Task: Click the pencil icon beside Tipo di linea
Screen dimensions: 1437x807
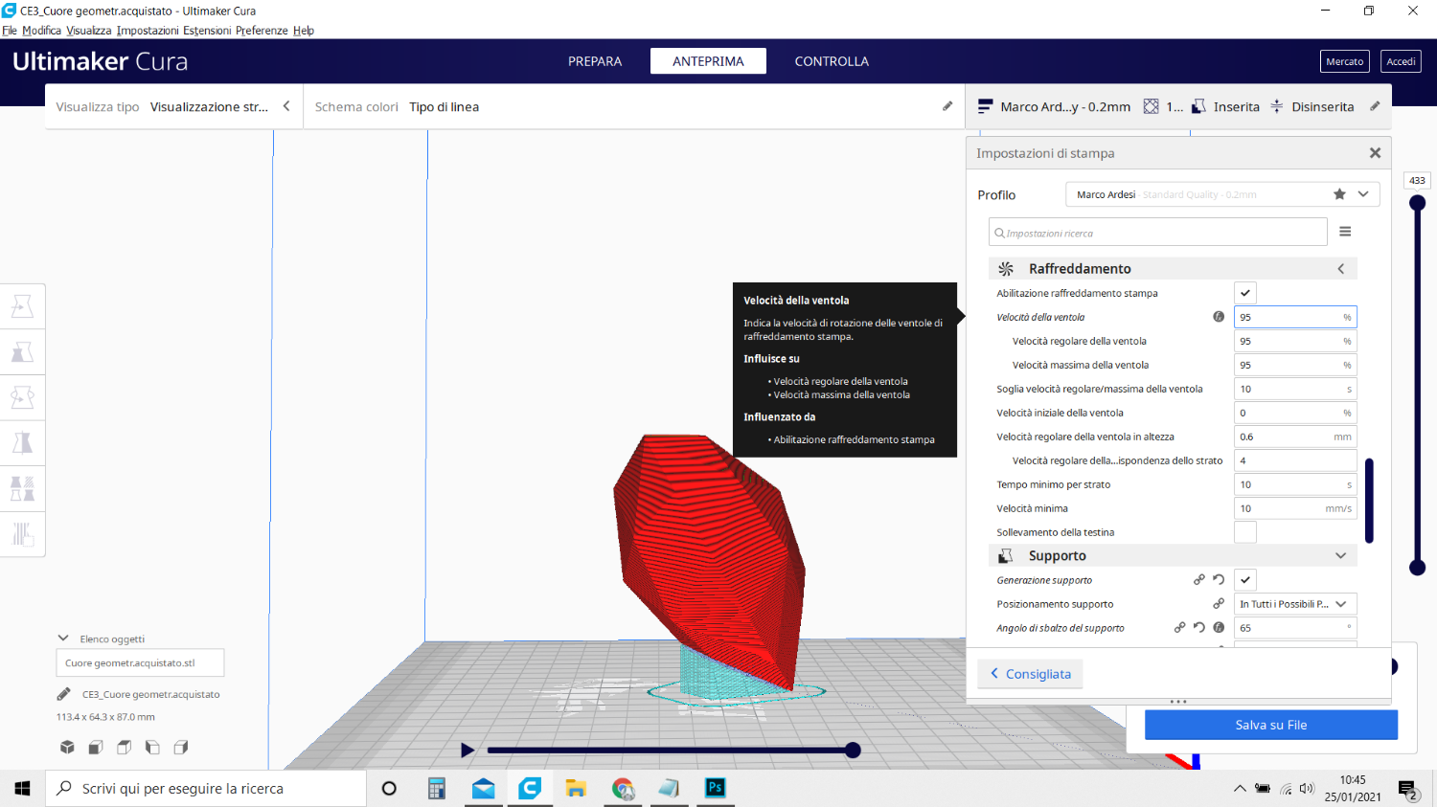Action: tap(947, 106)
